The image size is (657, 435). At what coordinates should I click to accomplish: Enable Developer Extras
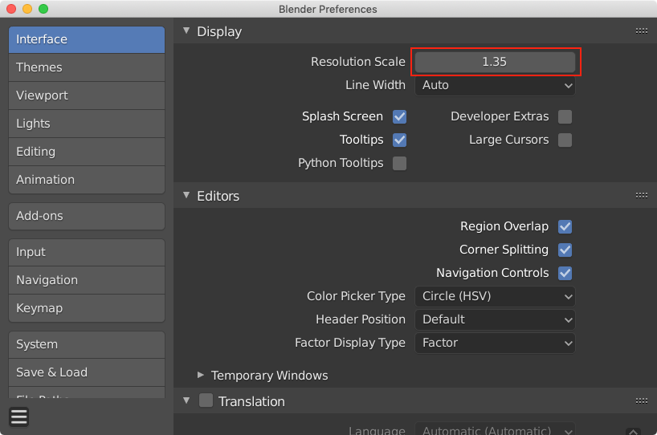point(565,116)
